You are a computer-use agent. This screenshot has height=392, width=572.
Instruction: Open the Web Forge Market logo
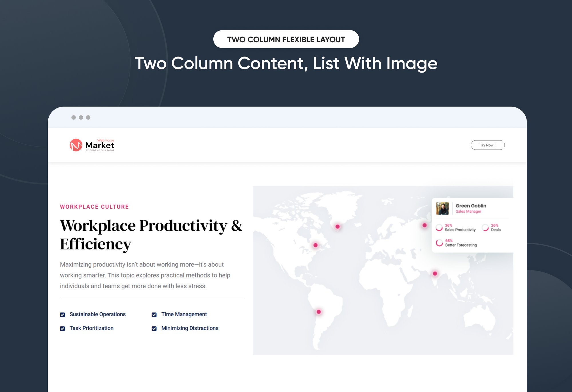click(92, 145)
